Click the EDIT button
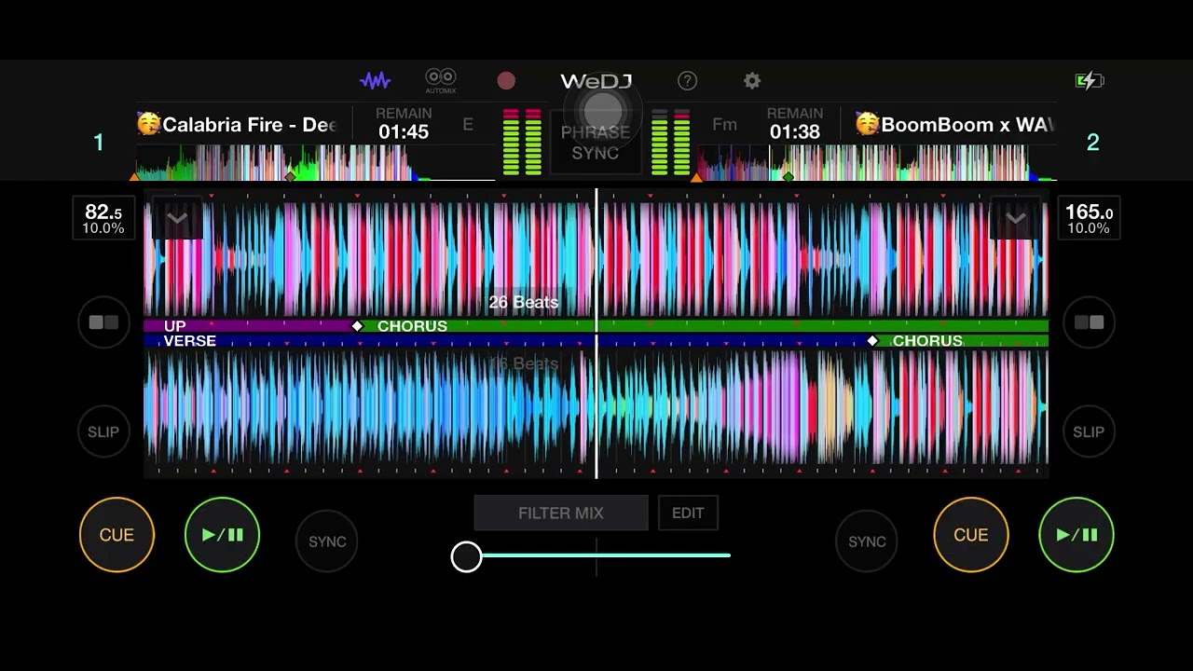This screenshot has width=1193, height=671. click(x=688, y=513)
